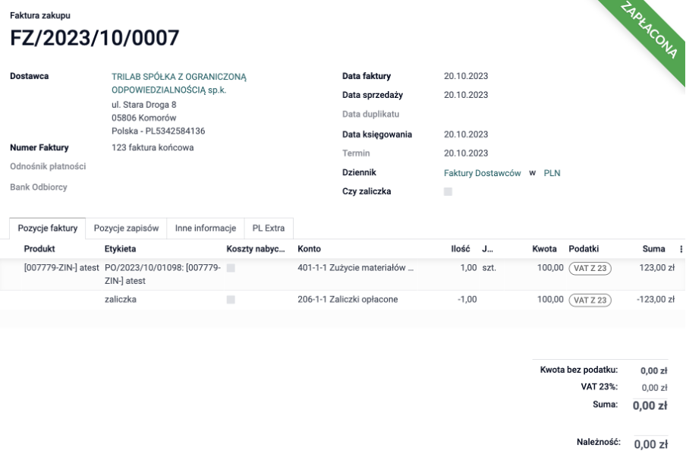This screenshot has height=457, width=686.
Task: Open the 'Inne informacje' tab
Action: (205, 228)
